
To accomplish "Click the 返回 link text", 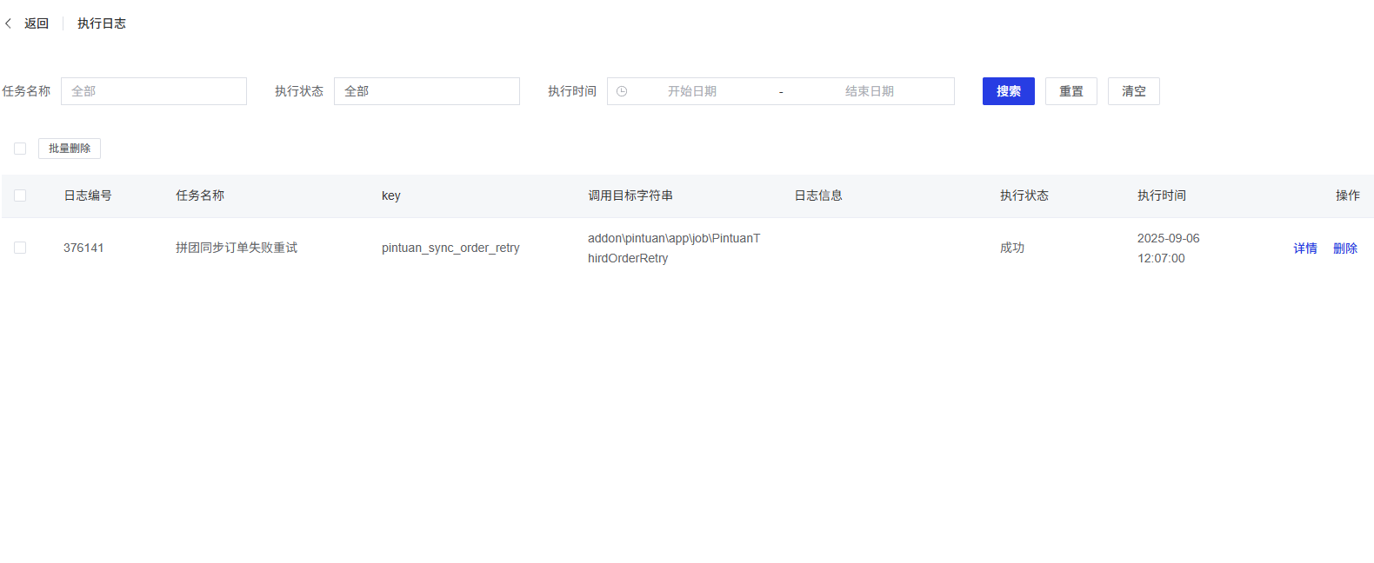I will (37, 23).
